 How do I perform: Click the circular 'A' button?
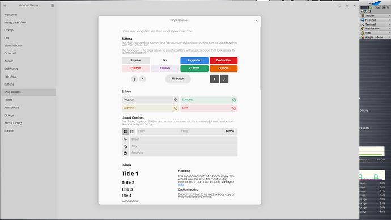[x=142, y=79]
